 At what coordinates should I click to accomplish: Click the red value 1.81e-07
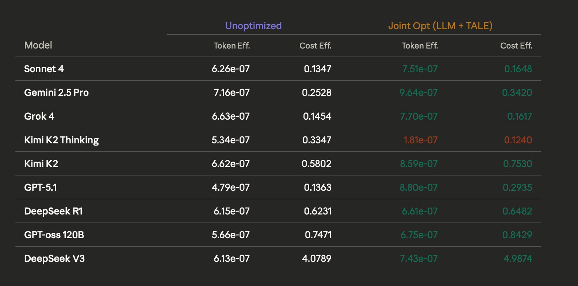pos(421,140)
